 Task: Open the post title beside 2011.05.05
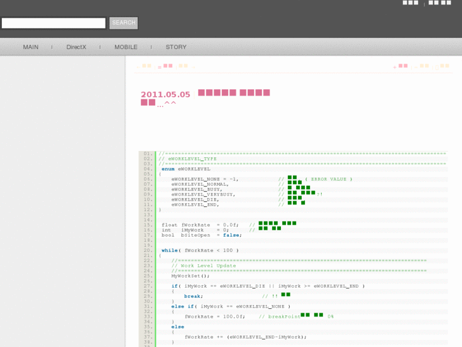[x=234, y=93]
